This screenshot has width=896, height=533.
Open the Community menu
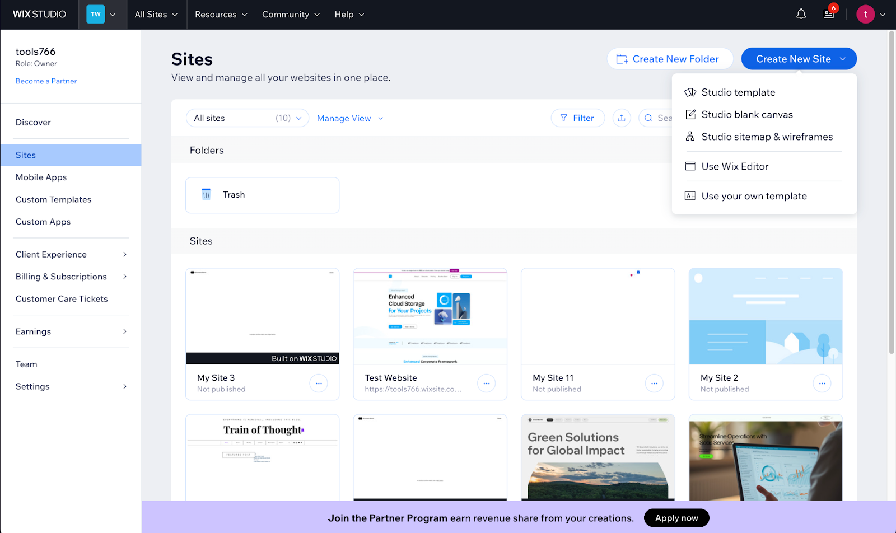291,15
